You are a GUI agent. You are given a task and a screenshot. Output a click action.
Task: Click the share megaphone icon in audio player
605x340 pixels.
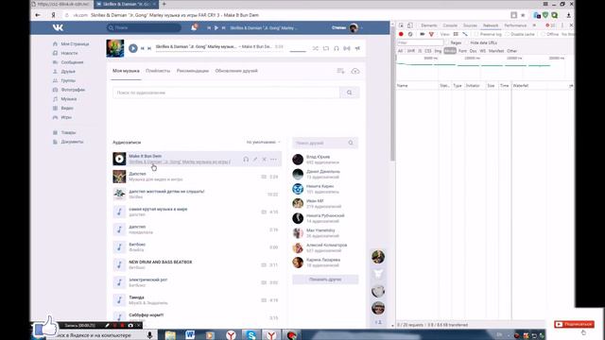pyautogui.click(x=357, y=48)
